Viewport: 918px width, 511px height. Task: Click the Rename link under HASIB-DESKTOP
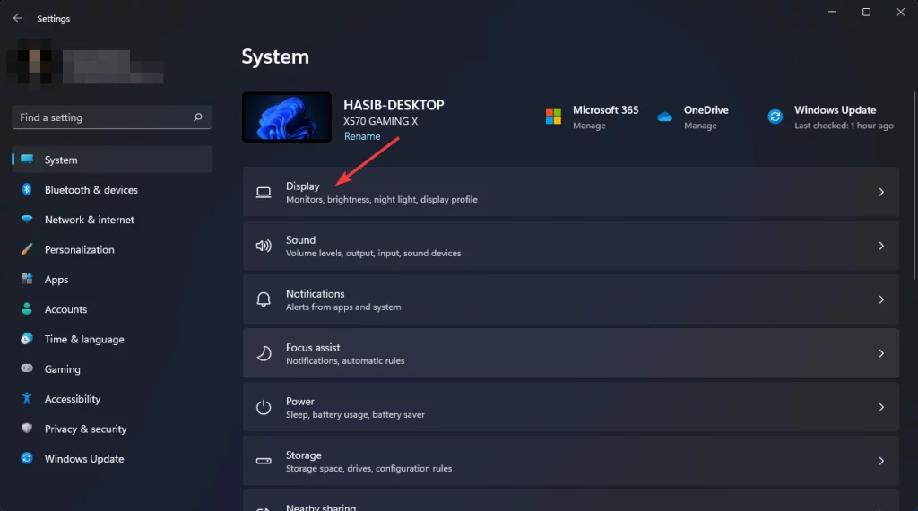[x=362, y=135]
